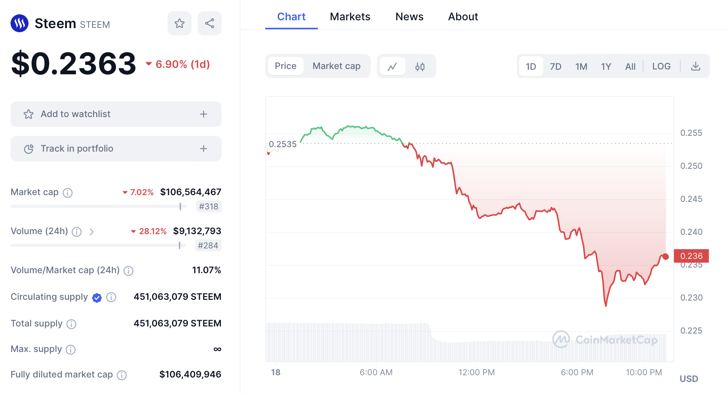Image resolution: width=728 pixels, height=394 pixels.
Task: Click Circulating supply info icon
Action: click(x=111, y=297)
